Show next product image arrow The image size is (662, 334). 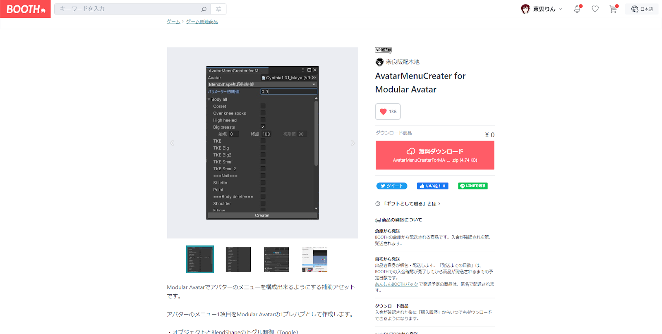[x=353, y=143]
